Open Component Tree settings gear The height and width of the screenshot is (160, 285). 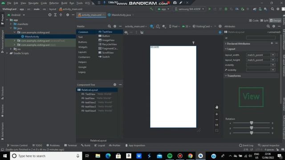click(115, 84)
